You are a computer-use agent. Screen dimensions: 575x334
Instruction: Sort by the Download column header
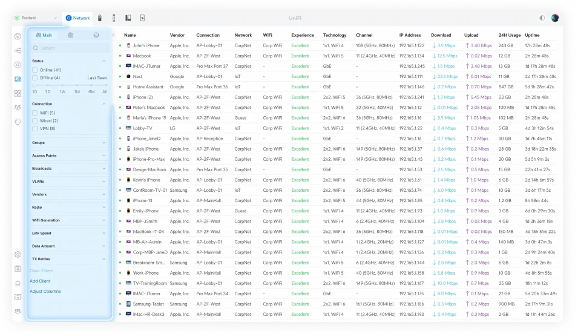(x=441, y=35)
